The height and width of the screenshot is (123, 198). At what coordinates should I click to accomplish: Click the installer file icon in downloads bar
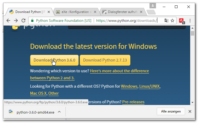[11, 111]
